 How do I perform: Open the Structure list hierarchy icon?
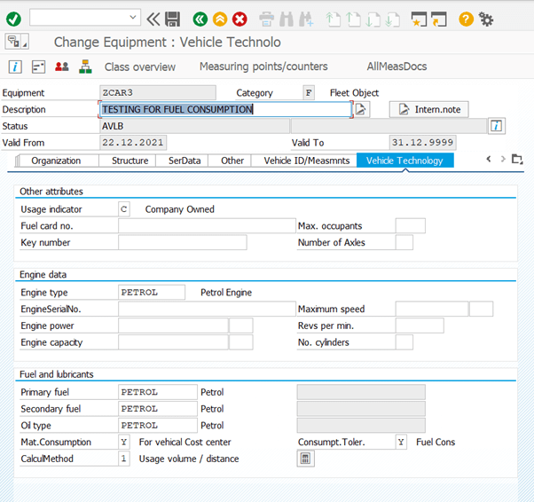(85, 67)
